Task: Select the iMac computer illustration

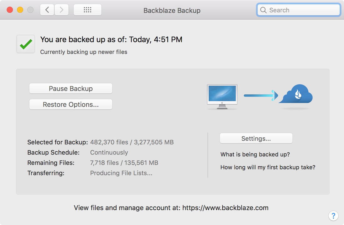Action: point(222,95)
